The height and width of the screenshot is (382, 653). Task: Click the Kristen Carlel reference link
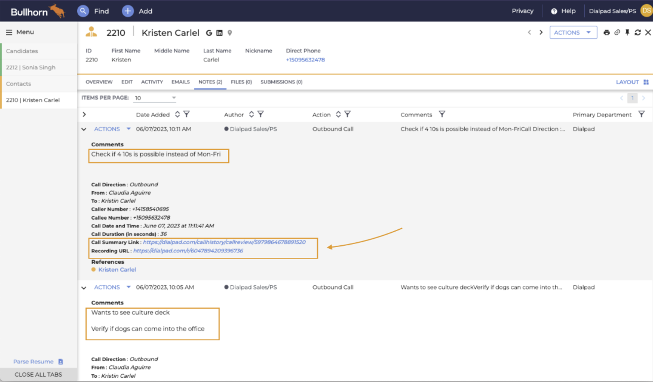point(117,270)
